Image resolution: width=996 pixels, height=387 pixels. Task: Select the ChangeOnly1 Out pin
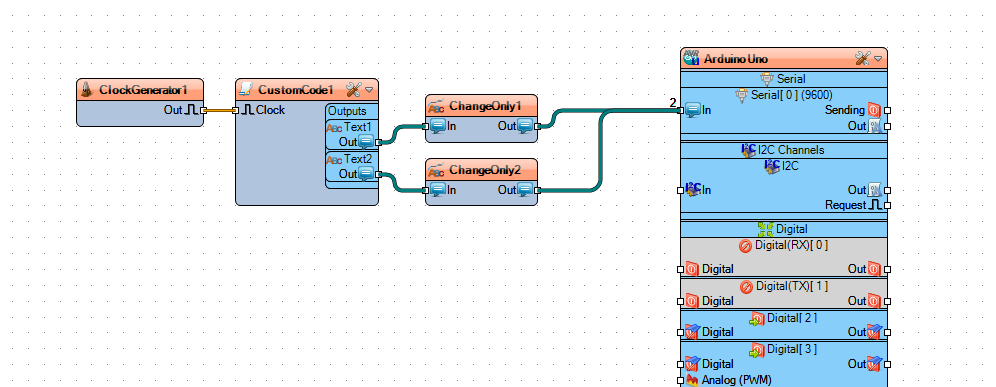(525, 126)
